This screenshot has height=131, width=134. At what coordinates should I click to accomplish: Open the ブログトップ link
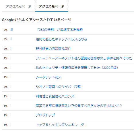pos(45,115)
